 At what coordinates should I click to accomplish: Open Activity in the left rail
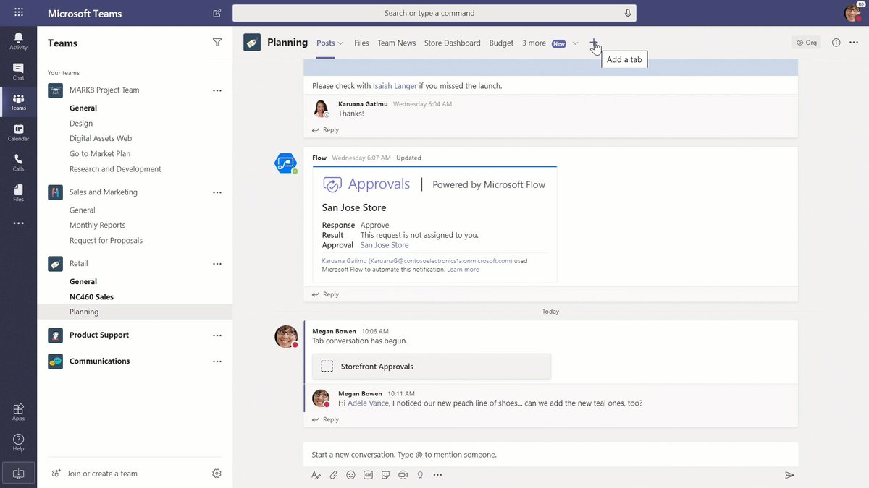(x=18, y=40)
